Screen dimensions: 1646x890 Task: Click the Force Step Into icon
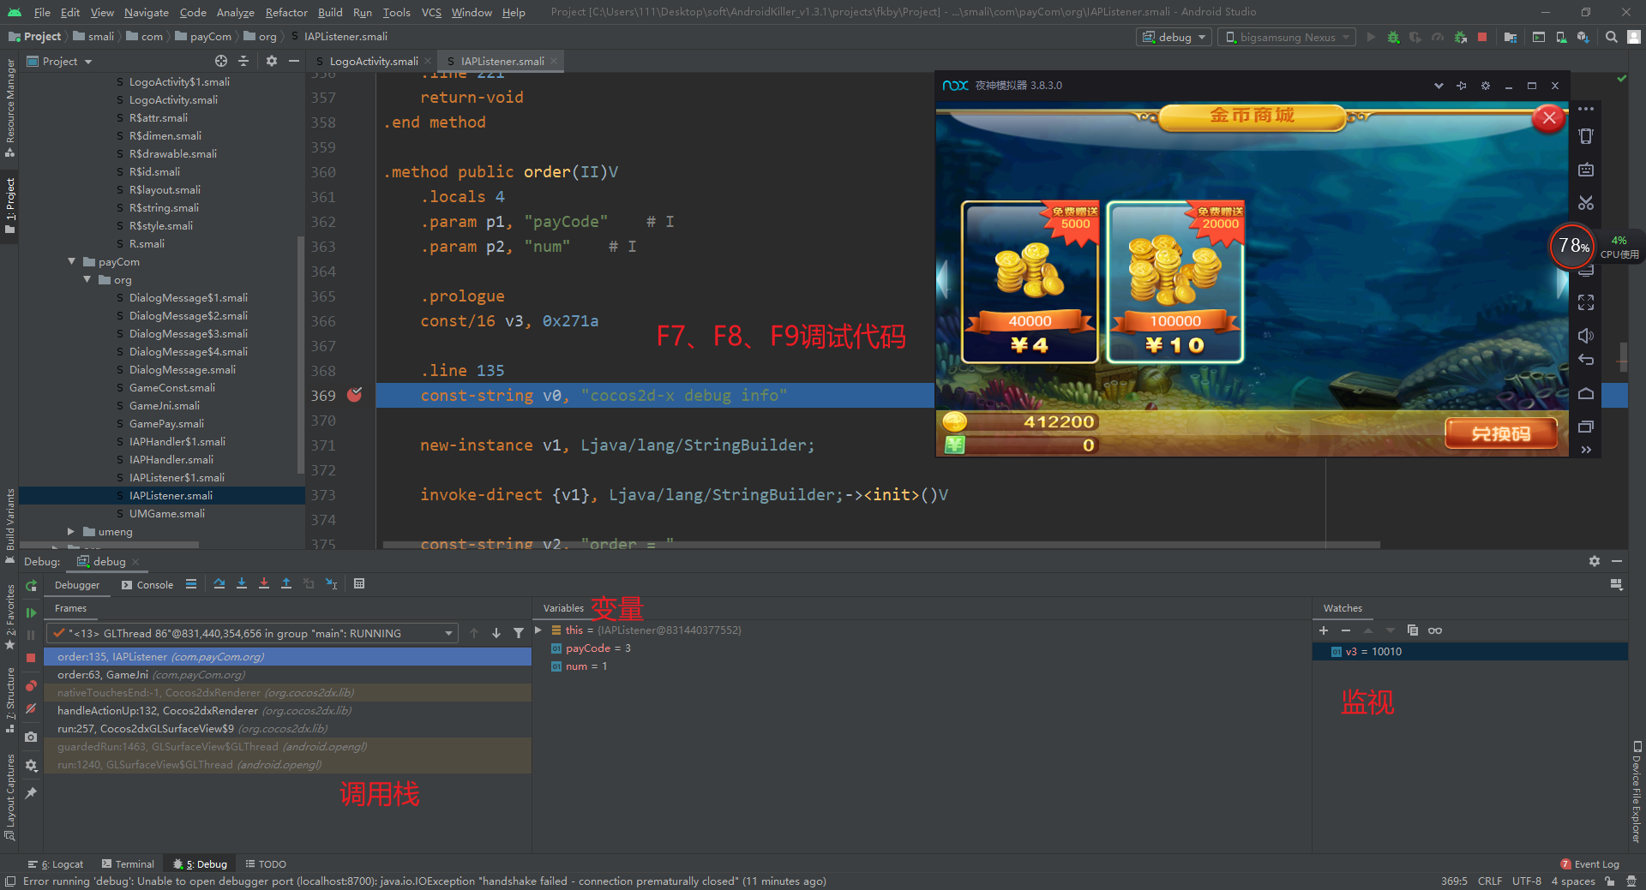(x=264, y=584)
